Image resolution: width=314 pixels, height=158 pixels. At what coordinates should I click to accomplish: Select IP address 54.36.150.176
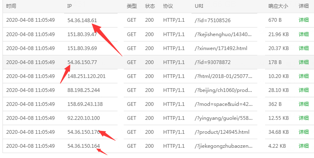(x=83, y=132)
